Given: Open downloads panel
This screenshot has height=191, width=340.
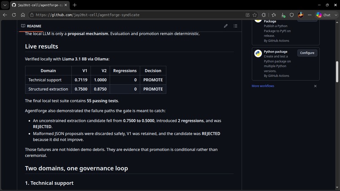Looking at the screenshot, I should tap(283, 15).
